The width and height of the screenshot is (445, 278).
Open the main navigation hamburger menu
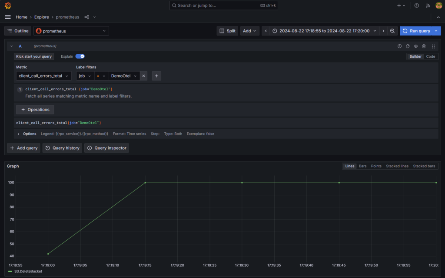tap(7, 17)
